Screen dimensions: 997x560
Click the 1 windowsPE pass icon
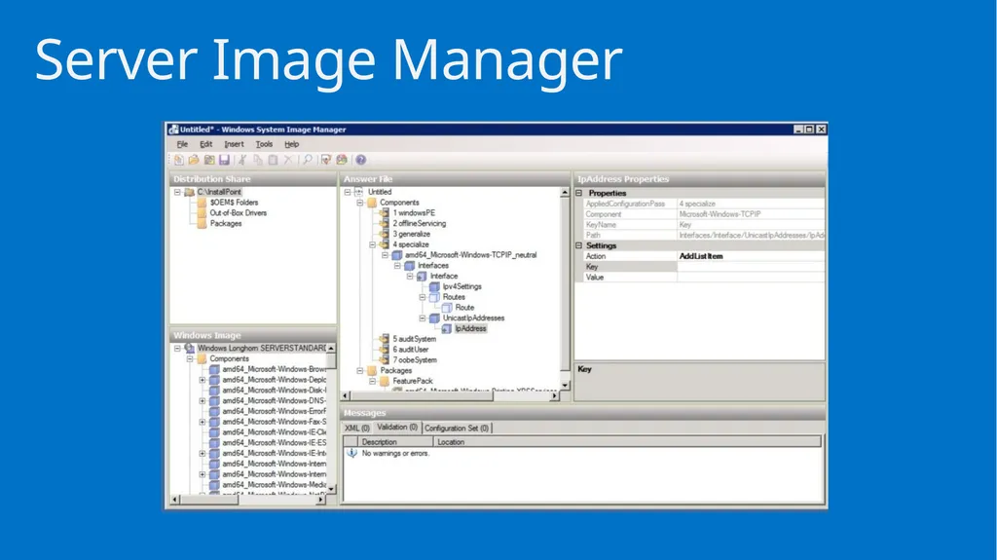[x=384, y=212]
